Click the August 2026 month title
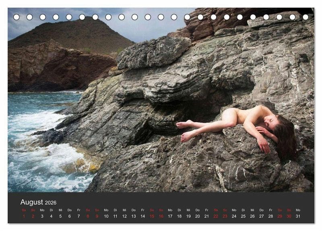Image resolution: width=322 pixels, height=231 pixels. tap(38, 202)
